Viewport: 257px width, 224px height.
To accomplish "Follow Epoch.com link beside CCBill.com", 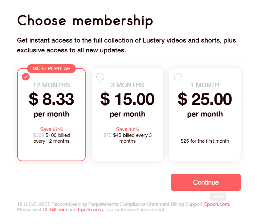I will (x=90, y=210).
